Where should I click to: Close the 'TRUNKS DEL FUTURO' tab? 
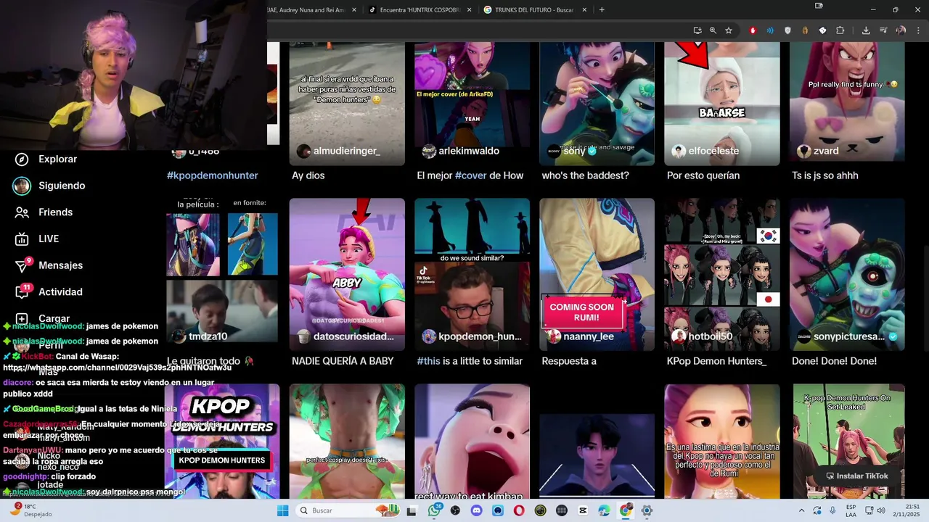pos(585,10)
